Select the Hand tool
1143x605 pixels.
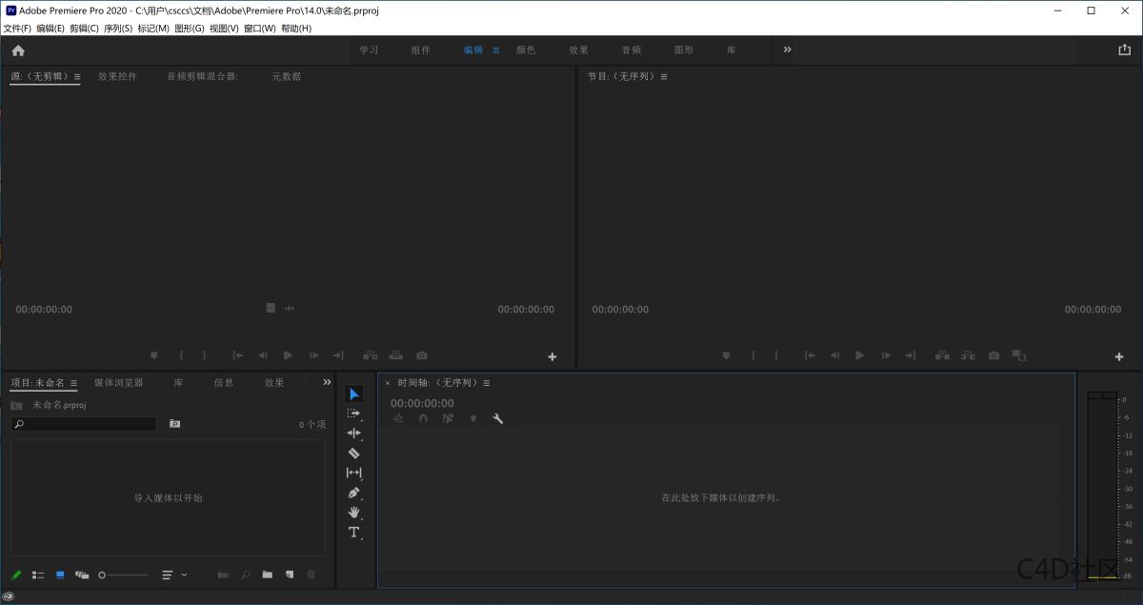(353, 513)
